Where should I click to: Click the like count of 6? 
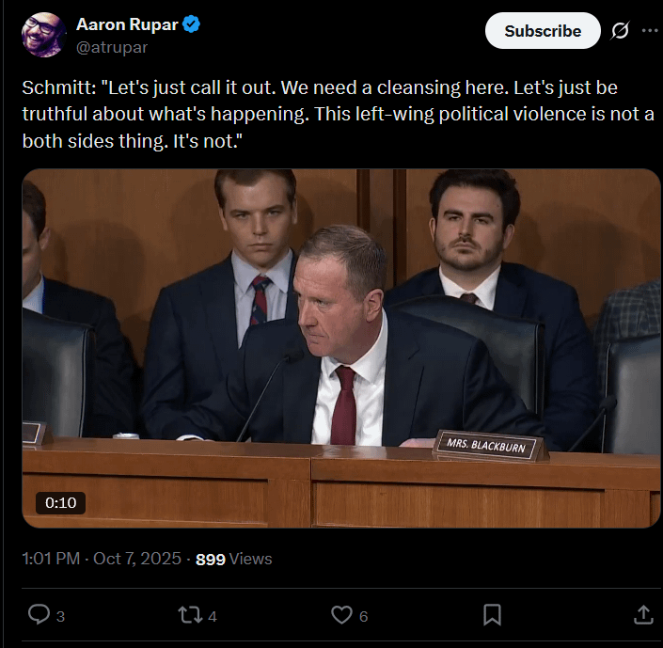(364, 616)
